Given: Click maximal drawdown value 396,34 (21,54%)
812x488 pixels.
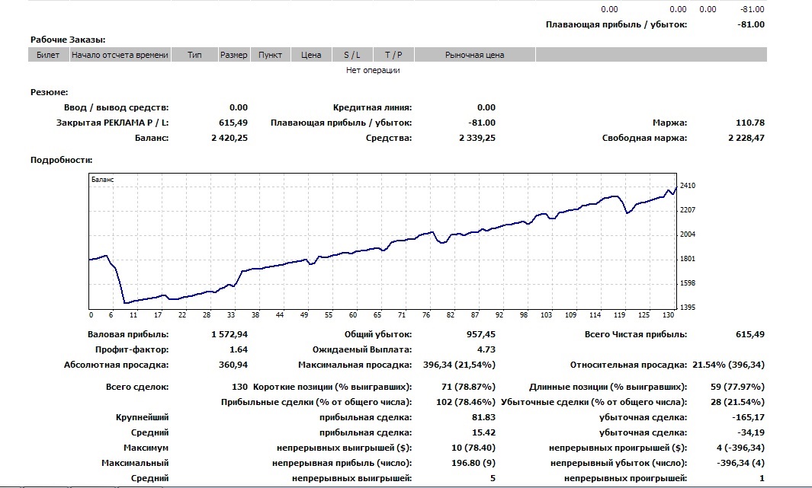Looking at the screenshot, I should click(459, 365).
